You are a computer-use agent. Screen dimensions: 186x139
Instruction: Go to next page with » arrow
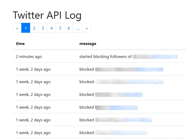(87, 28)
